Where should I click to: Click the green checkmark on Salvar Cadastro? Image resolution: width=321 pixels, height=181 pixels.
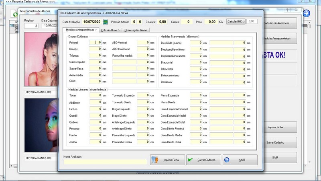pyautogui.click(x=190, y=160)
